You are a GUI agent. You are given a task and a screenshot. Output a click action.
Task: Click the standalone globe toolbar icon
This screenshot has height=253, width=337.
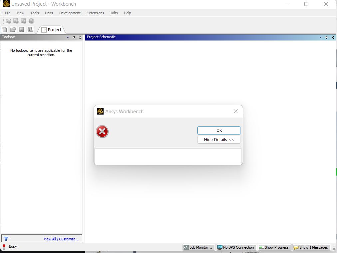(31, 21)
